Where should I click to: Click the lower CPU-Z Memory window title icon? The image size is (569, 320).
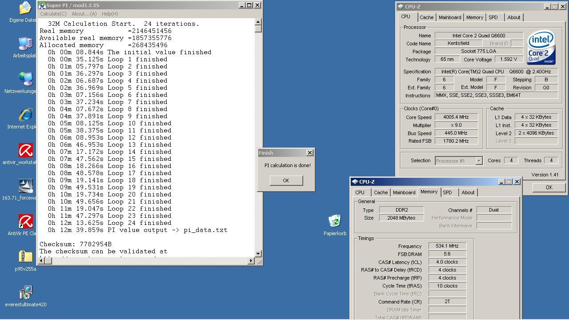tap(355, 182)
